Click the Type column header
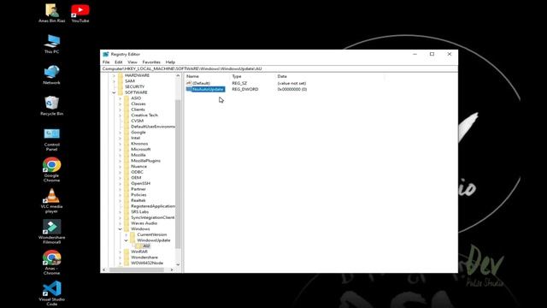Viewport: 547px width, 308px height. 237,76
